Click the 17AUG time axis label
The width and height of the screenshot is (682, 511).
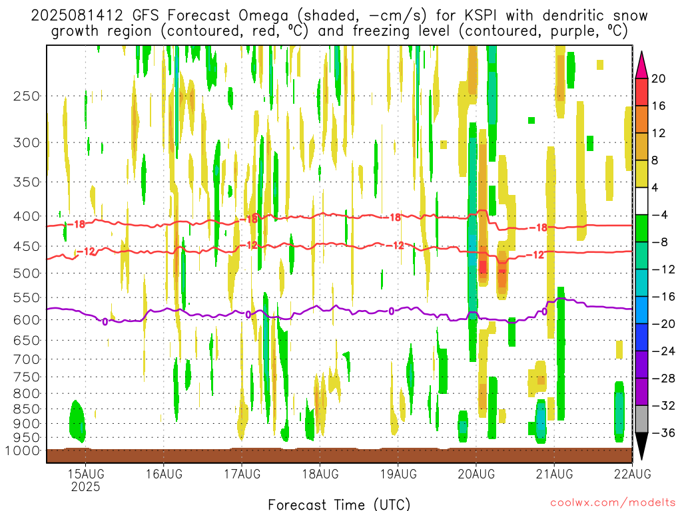click(x=242, y=474)
